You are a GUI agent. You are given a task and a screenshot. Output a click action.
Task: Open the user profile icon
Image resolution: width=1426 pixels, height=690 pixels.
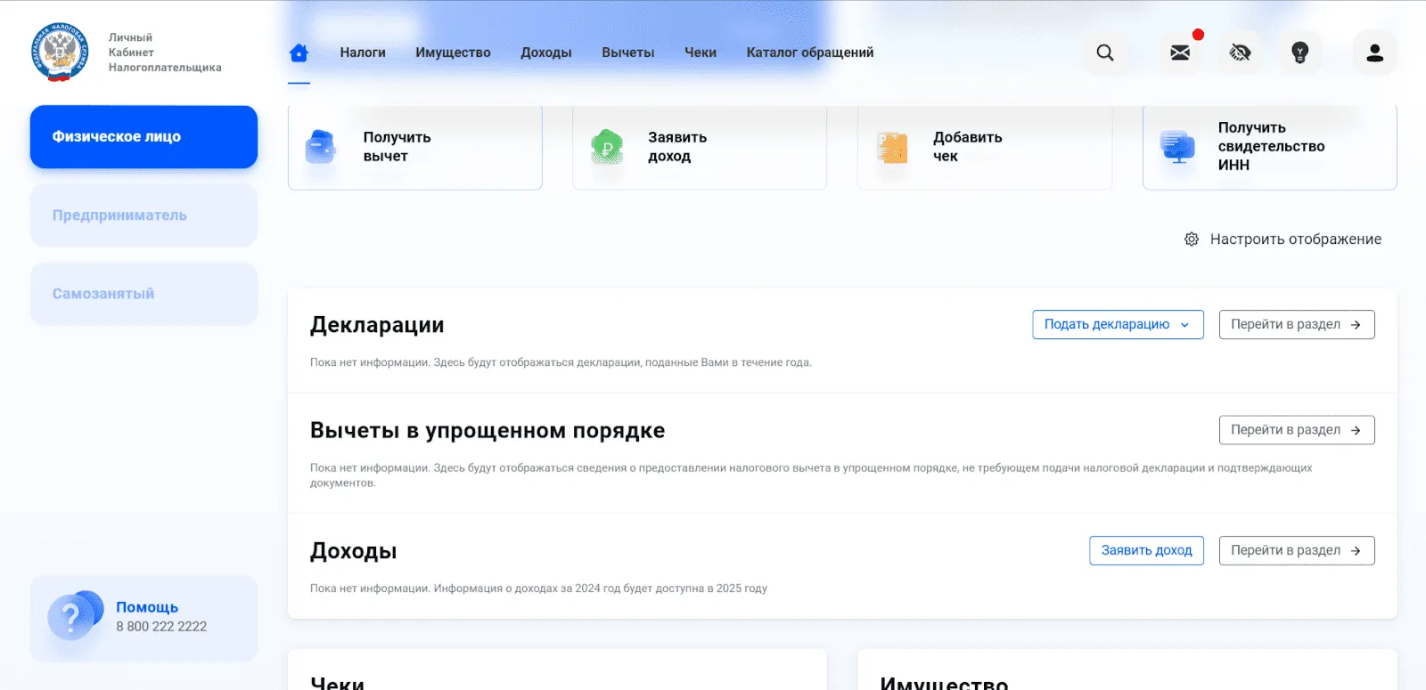click(1374, 53)
